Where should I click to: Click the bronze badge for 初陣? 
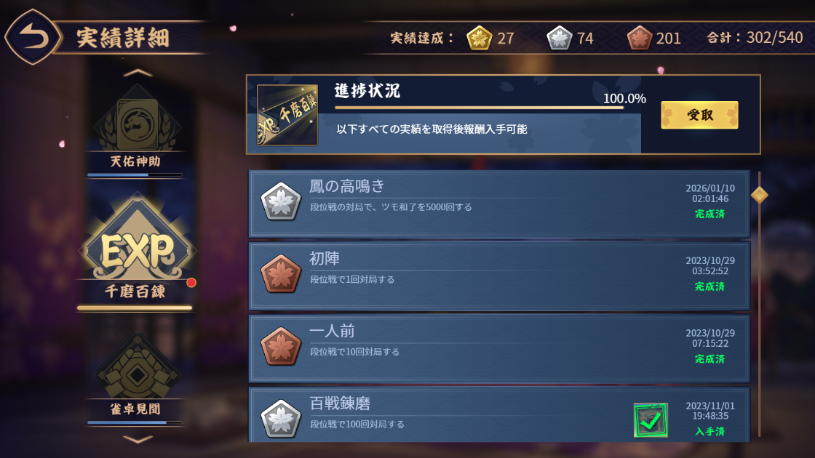(281, 274)
